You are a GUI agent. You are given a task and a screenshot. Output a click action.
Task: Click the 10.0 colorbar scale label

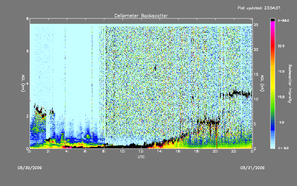point(281,97)
